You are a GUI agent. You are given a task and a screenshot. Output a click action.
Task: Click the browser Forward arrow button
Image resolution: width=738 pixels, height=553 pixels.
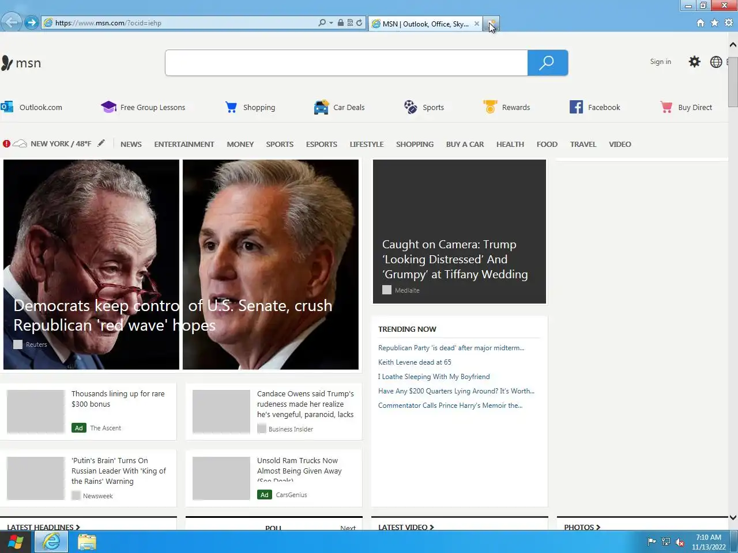(32, 23)
